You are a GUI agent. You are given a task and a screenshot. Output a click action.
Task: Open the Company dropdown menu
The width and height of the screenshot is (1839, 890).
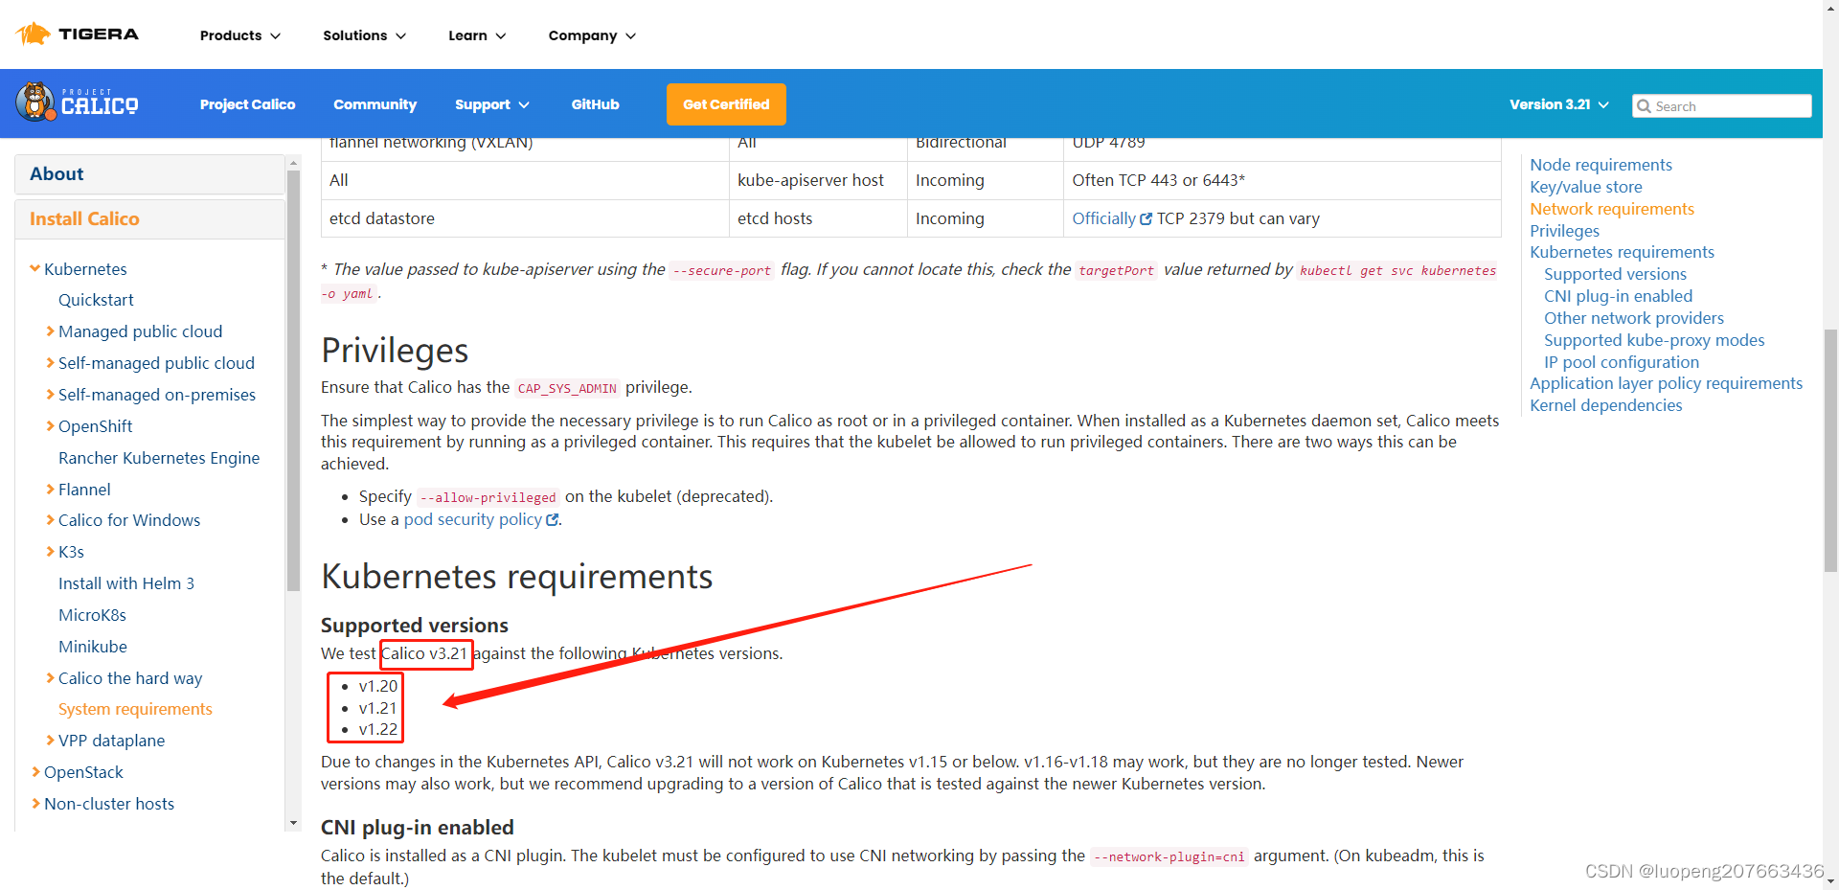click(x=592, y=35)
